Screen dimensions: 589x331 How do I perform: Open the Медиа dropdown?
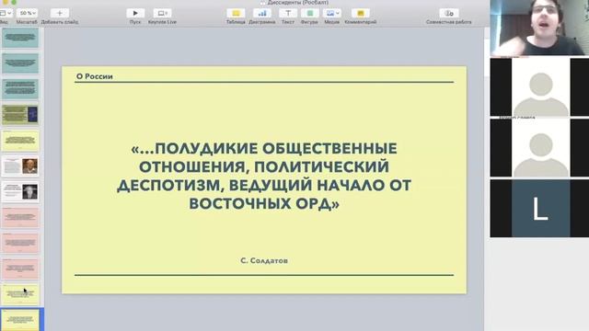click(331, 13)
